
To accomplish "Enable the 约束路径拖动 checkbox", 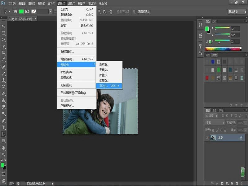I will pyautogui.click(x=134, y=11).
